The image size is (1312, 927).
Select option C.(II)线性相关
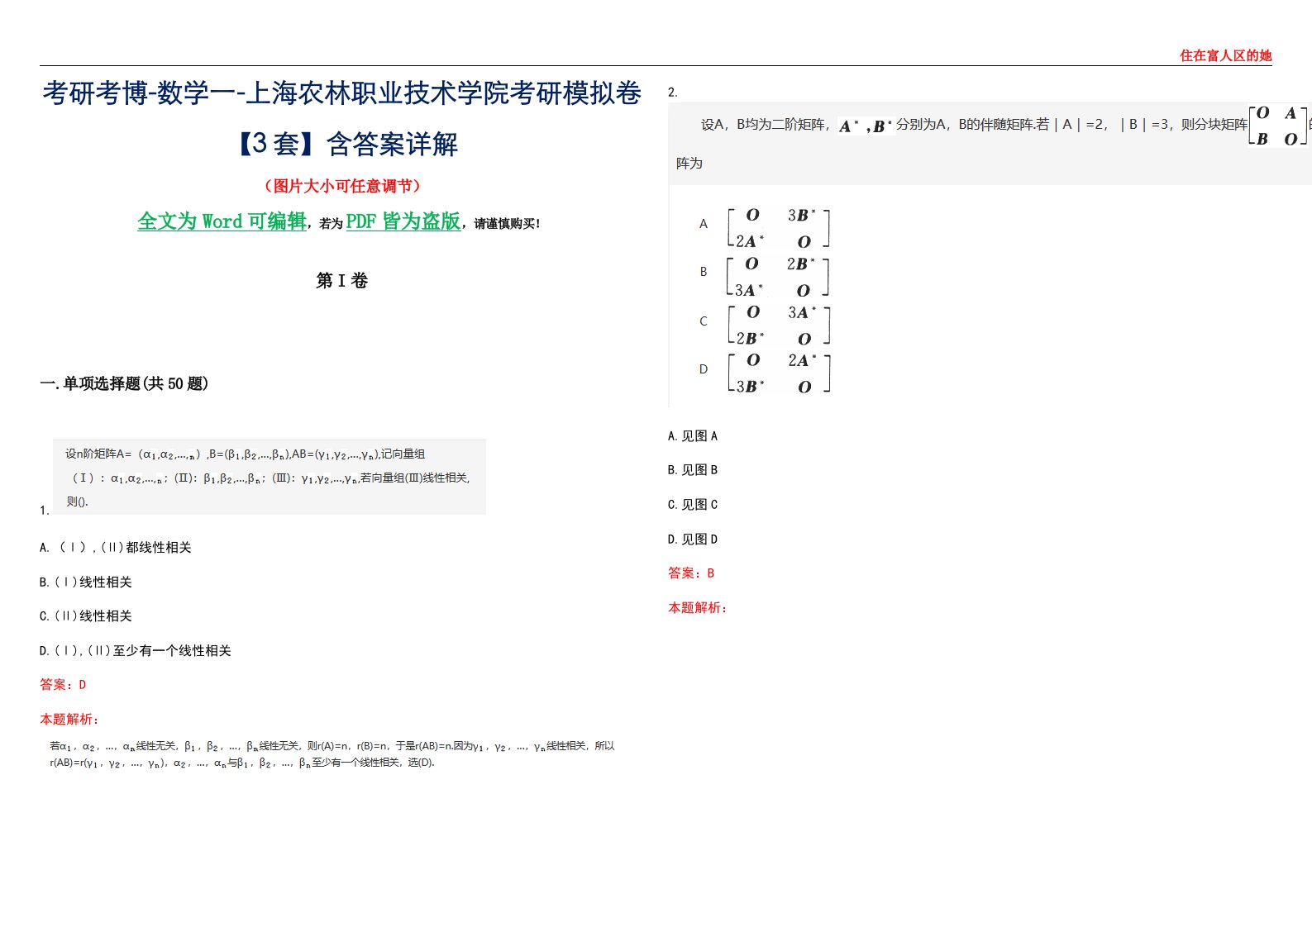pyautogui.click(x=86, y=616)
